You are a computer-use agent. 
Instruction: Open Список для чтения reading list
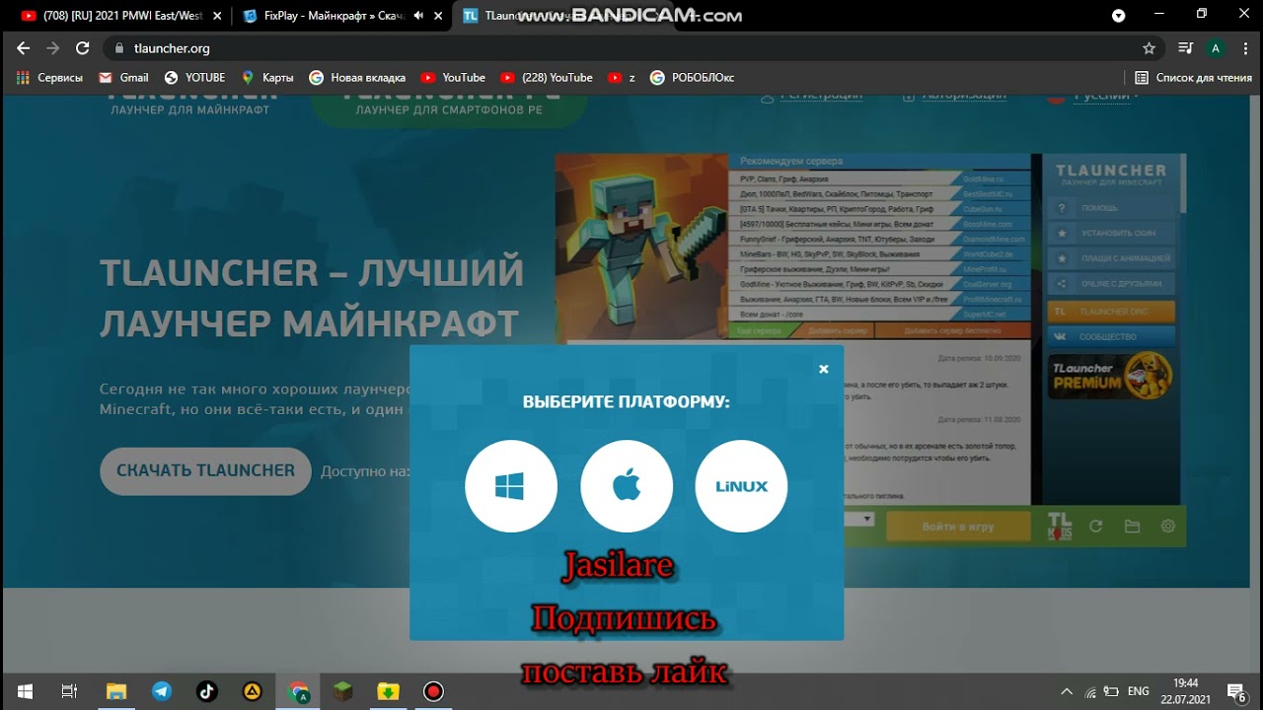click(1193, 78)
